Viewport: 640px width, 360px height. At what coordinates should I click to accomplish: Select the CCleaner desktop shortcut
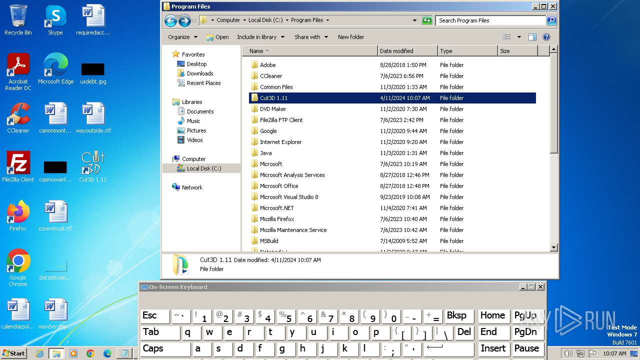(x=18, y=118)
